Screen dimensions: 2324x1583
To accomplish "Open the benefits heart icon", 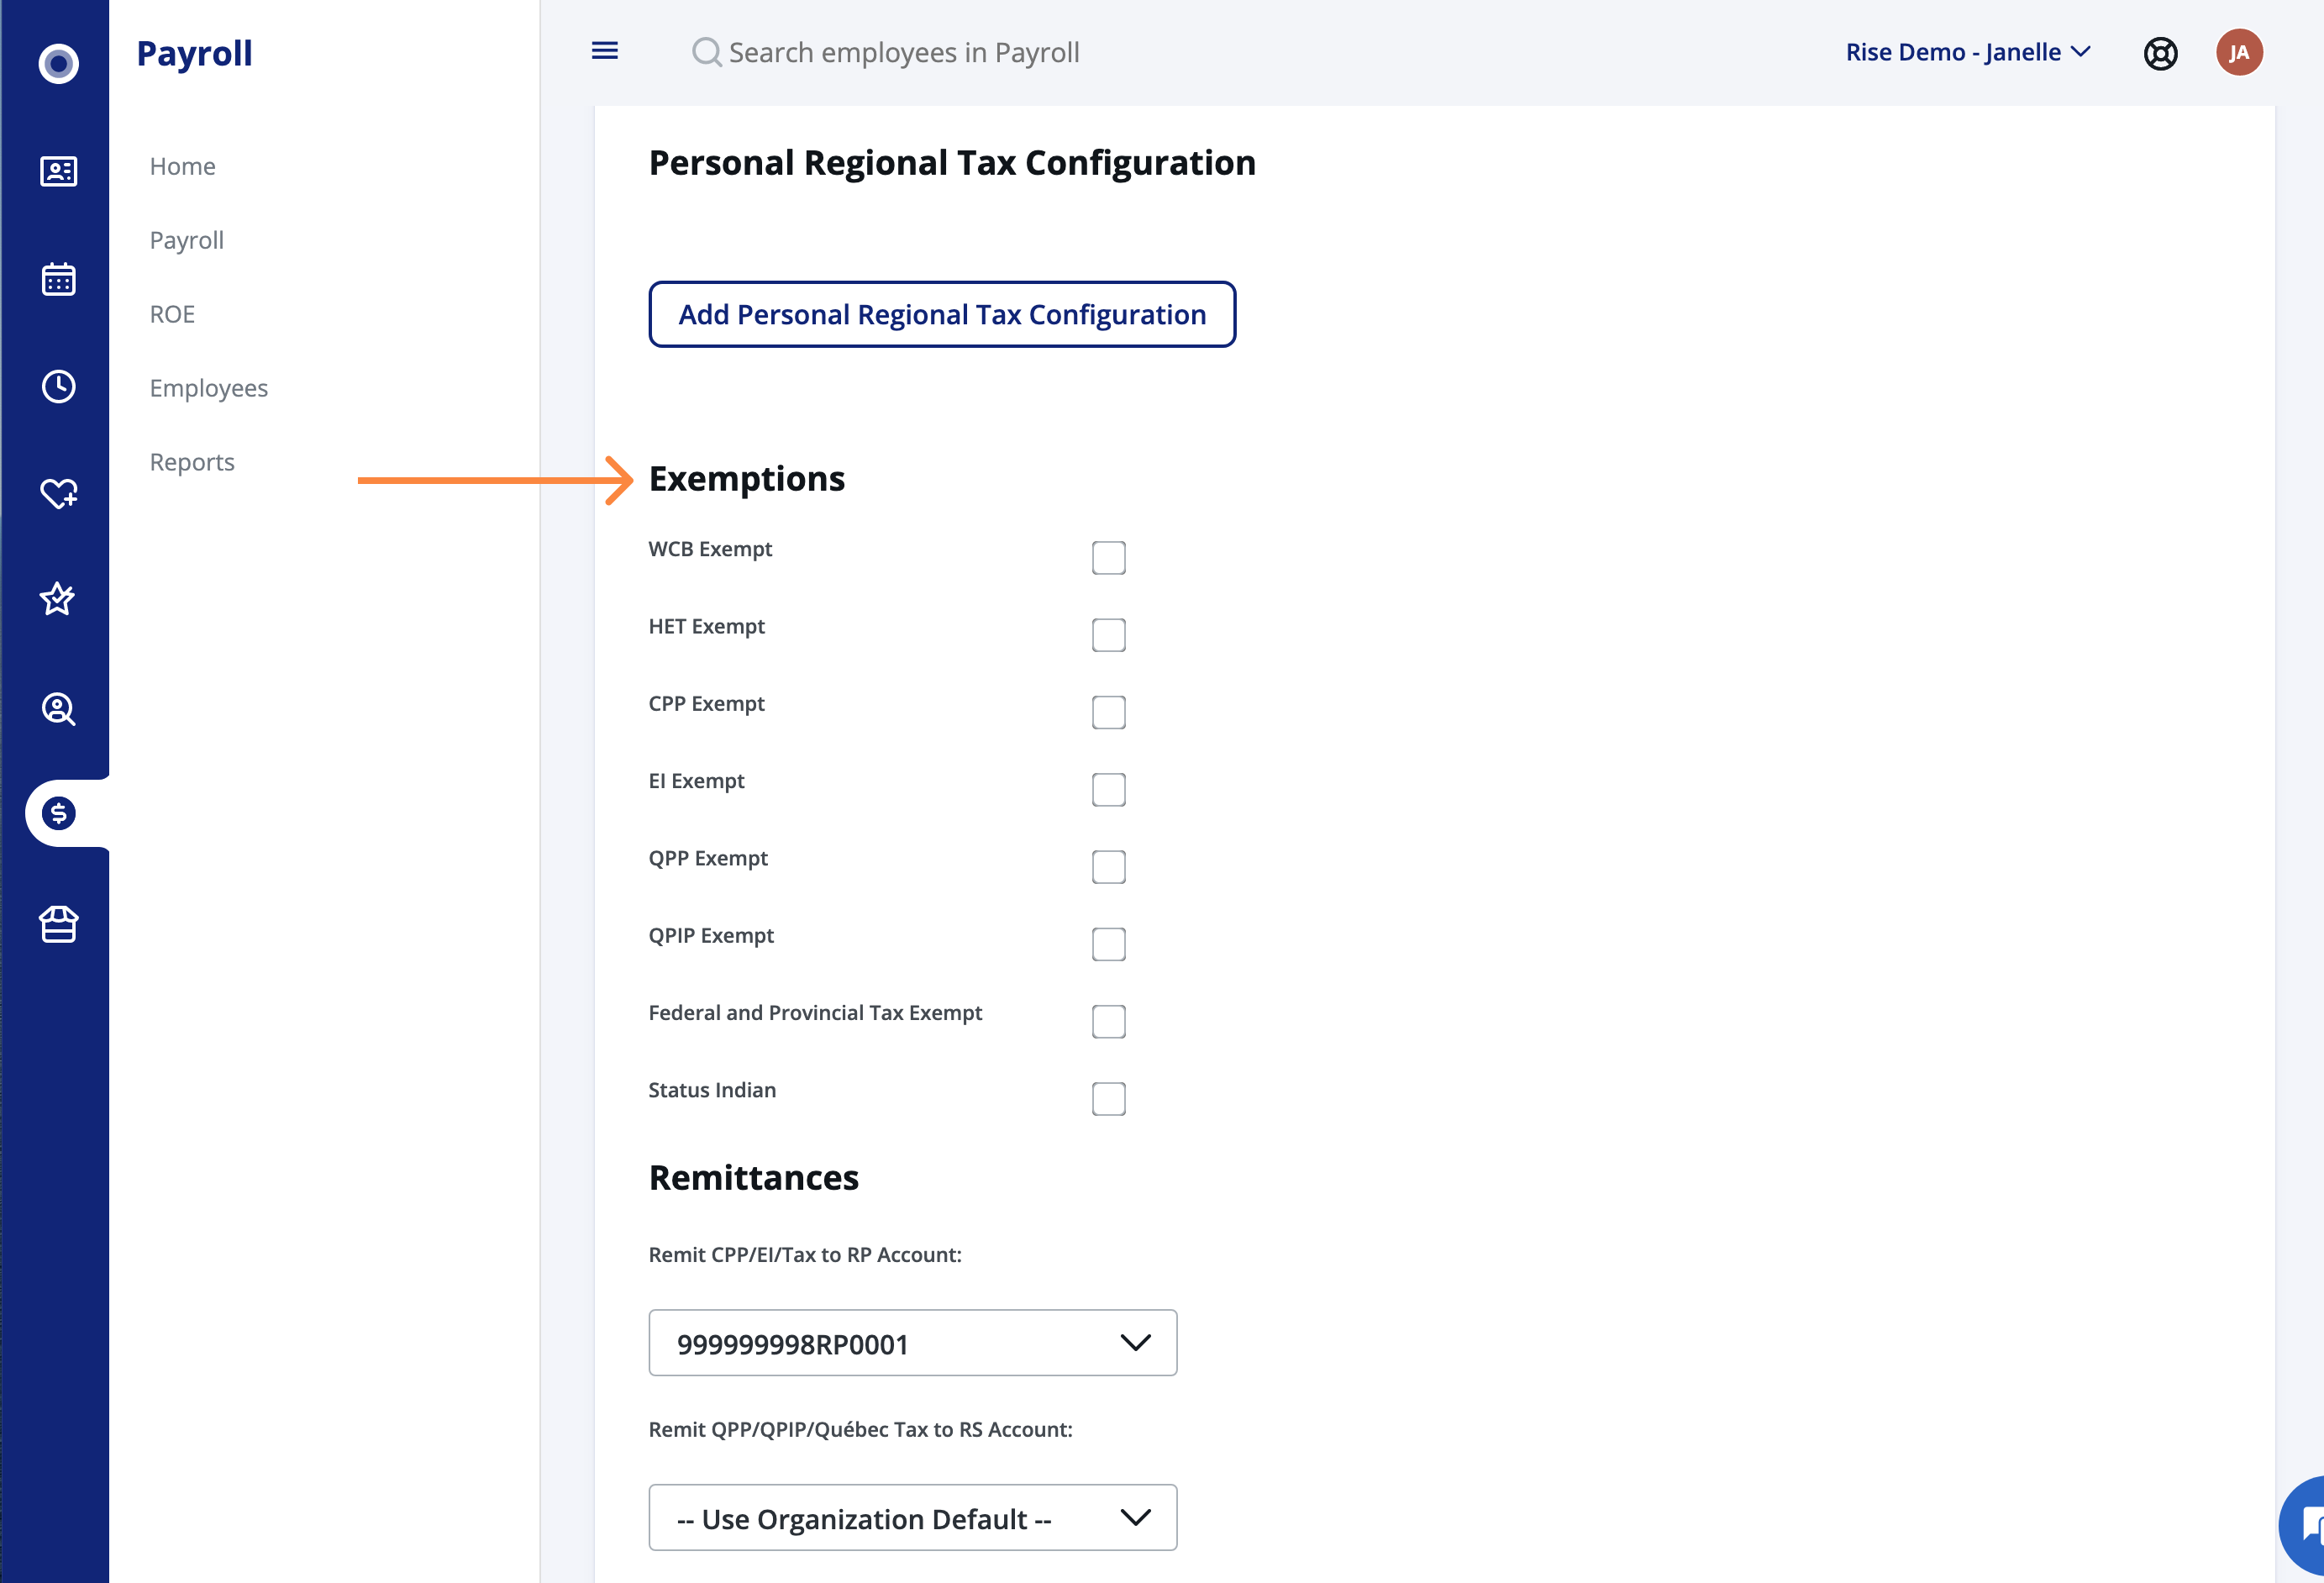I will click(58, 493).
